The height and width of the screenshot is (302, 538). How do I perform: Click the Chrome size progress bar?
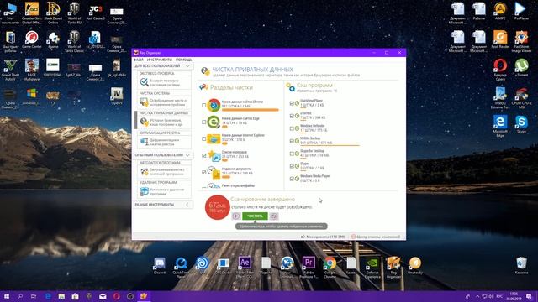[251, 110]
